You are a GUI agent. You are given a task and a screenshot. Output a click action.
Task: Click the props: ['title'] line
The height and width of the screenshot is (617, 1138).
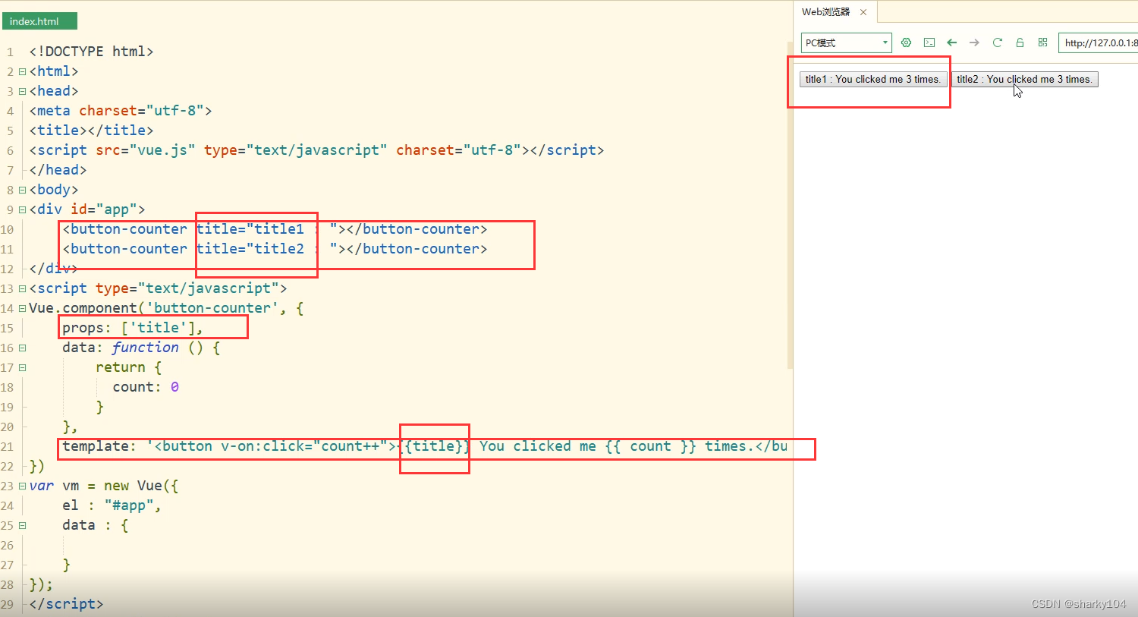click(133, 328)
